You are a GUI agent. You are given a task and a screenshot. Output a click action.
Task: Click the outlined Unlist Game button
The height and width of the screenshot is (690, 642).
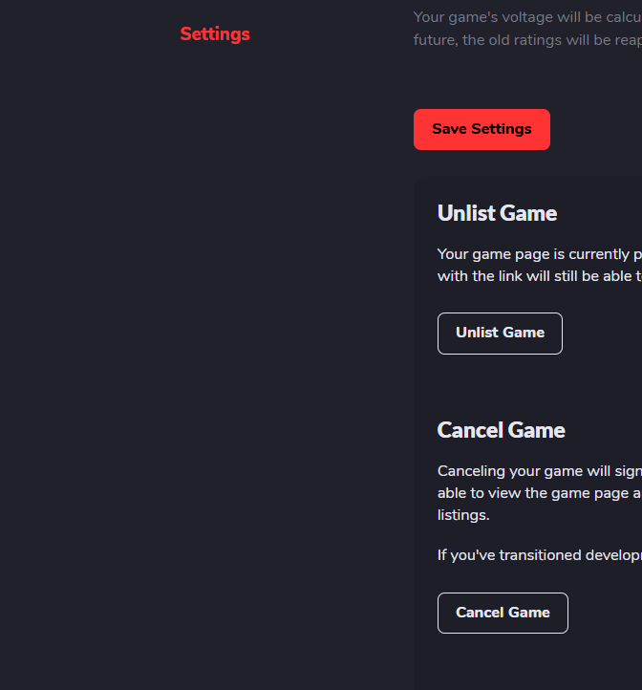coord(500,334)
